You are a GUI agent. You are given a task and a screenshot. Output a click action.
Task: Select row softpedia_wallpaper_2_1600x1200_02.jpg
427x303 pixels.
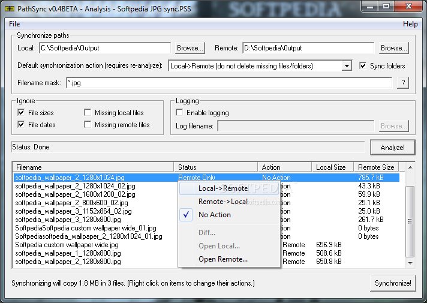point(206,194)
